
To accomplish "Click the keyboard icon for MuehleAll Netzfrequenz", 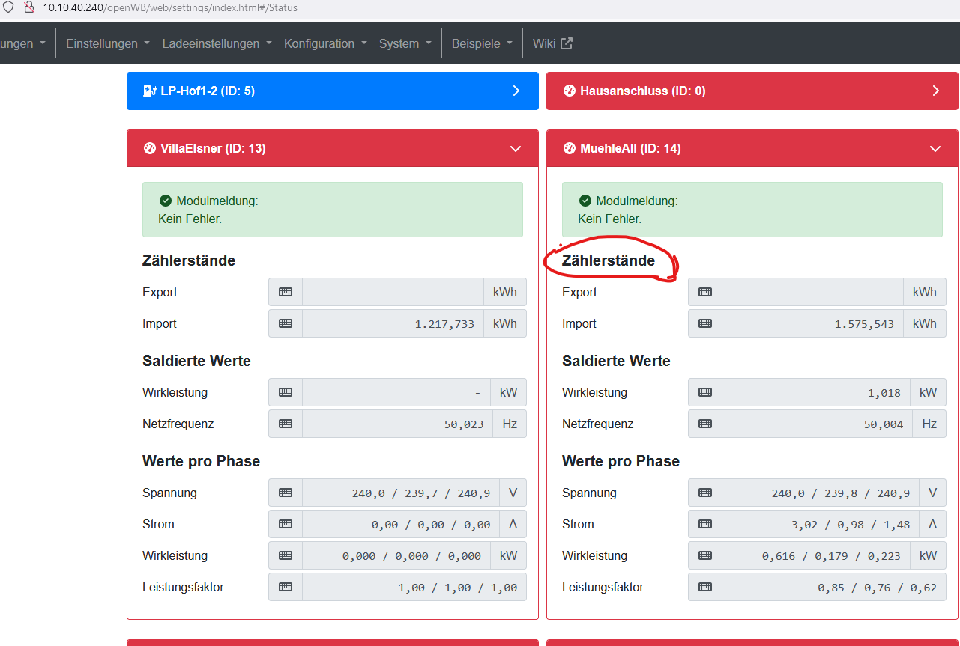I will point(705,424).
